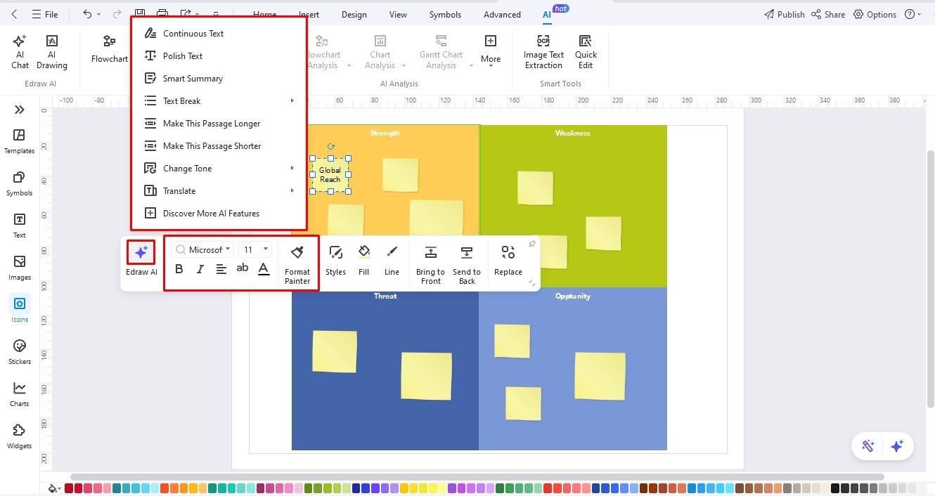Image resolution: width=935 pixels, height=496 pixels.
Task: Change font color with the underlined A
Action: (264, 269)
